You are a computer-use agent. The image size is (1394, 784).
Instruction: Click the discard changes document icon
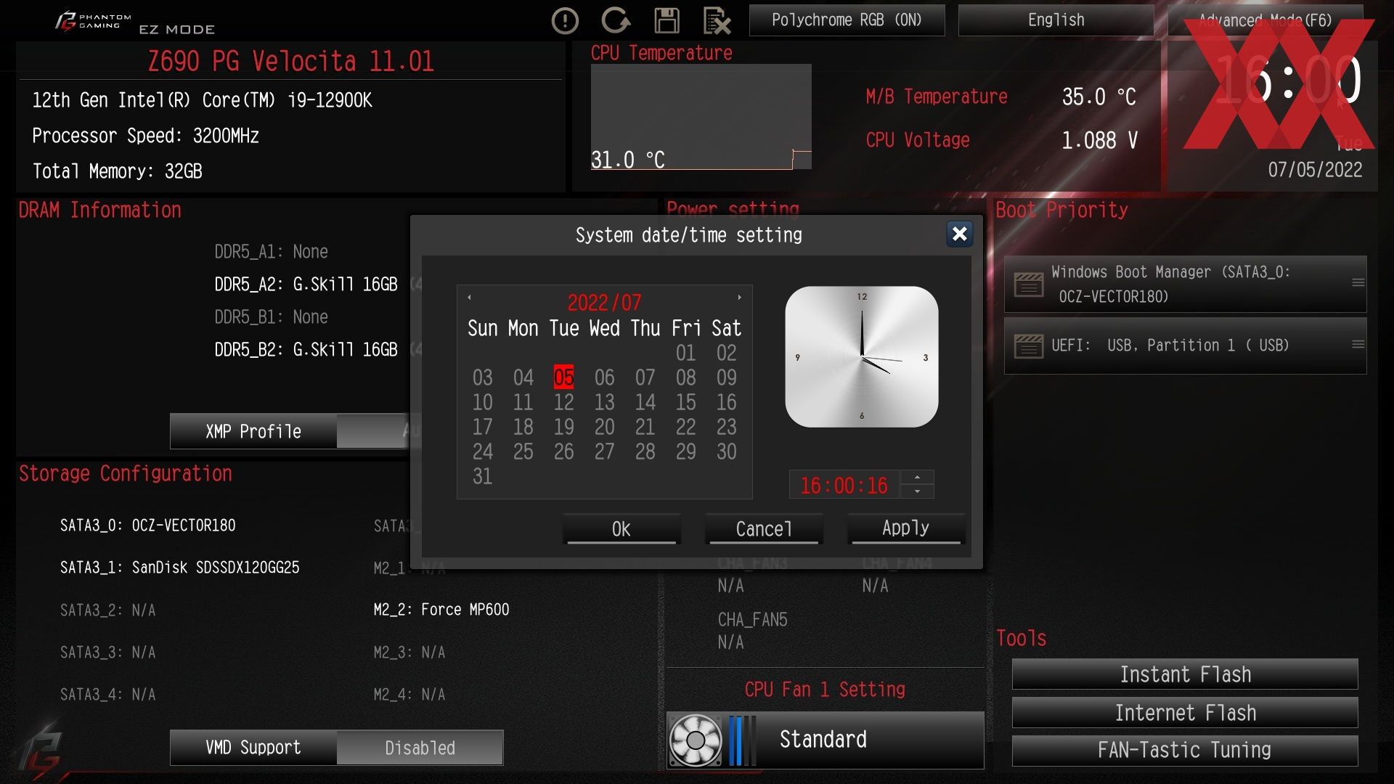coord(717,20)
